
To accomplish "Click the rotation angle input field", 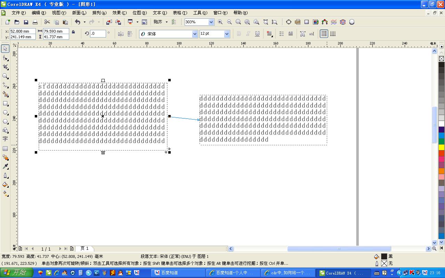I will (98, 34).
